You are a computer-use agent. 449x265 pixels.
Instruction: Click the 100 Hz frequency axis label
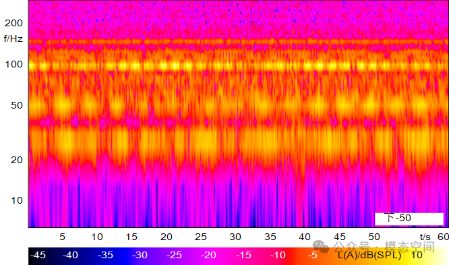coord(13,64)
